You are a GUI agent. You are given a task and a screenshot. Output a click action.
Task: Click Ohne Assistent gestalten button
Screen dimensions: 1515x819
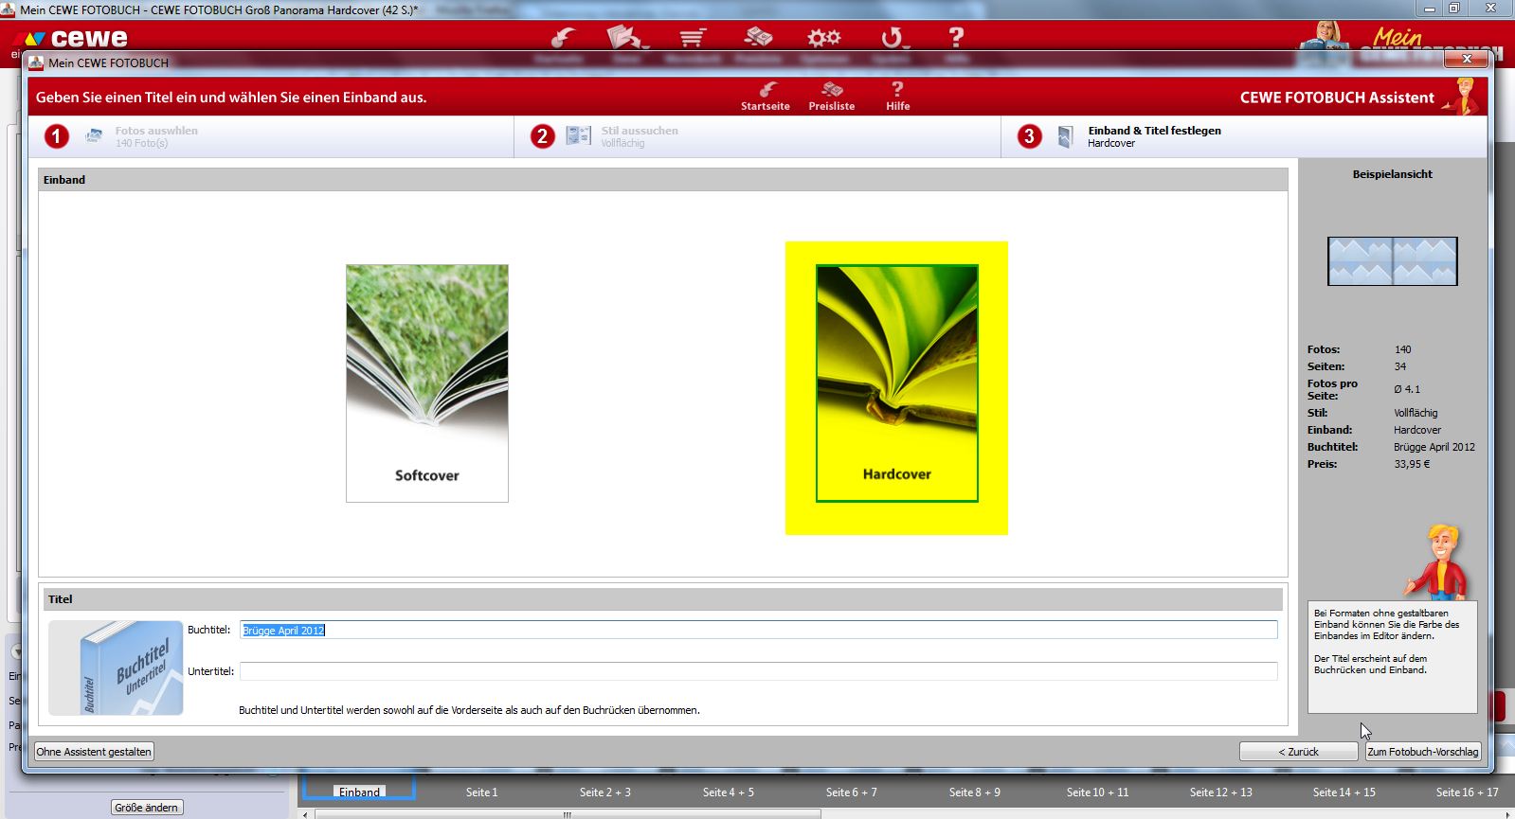[94, 752]
